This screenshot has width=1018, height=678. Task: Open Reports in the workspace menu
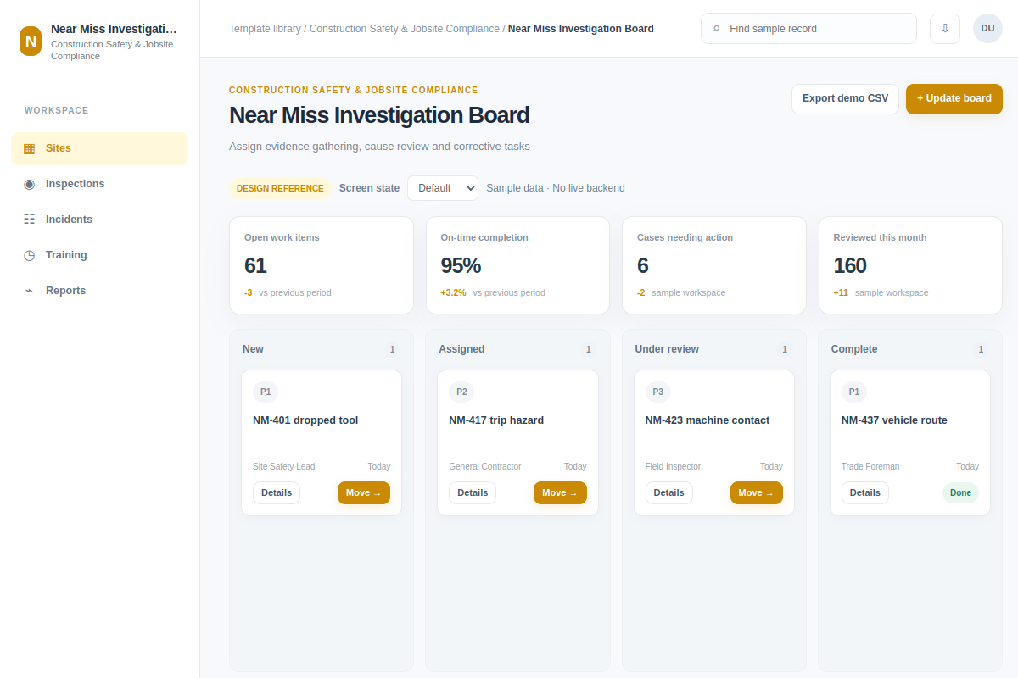coord(99,291)
